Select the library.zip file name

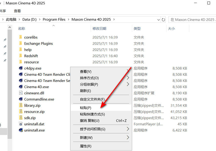(x=32, y=105)
